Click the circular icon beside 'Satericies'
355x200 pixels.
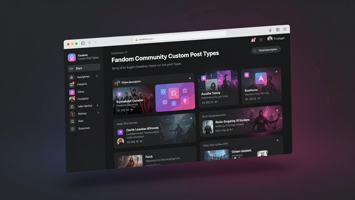[73, 129]
